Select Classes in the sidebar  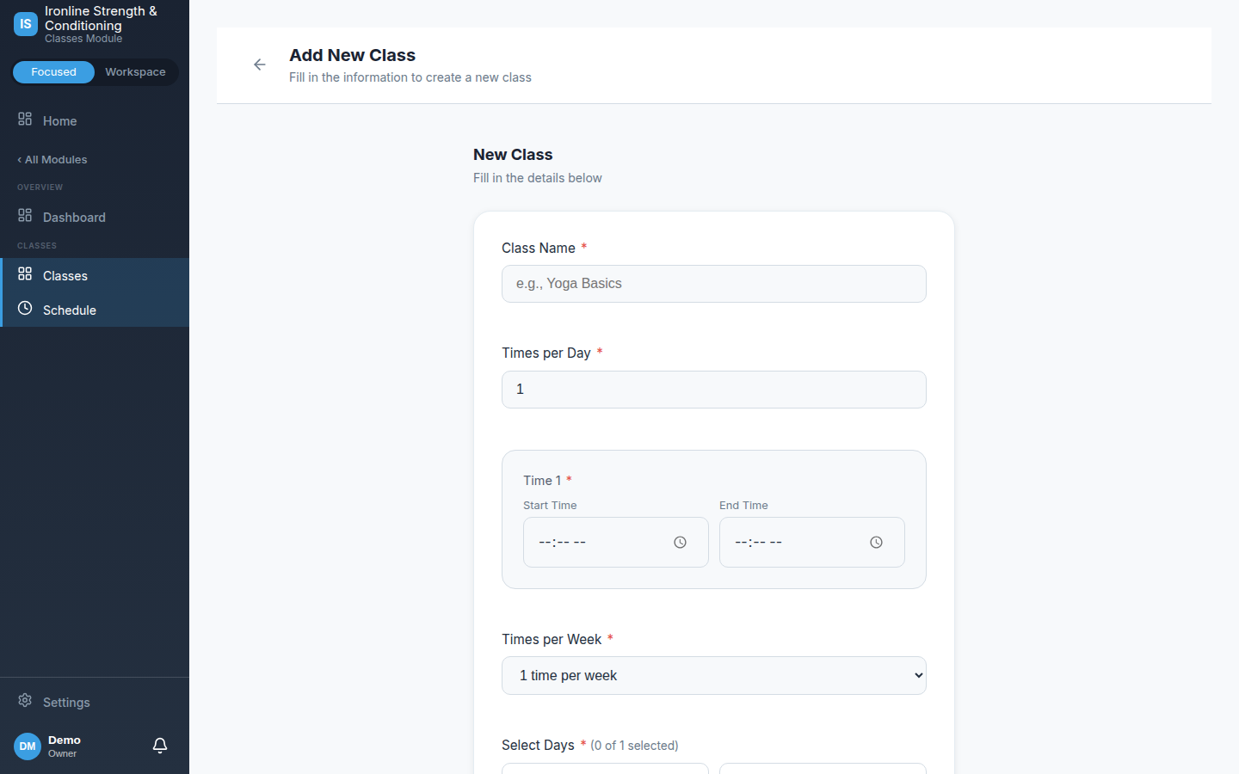[x=95, y=275]
